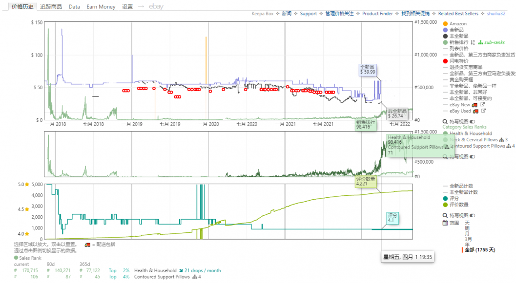Toggle 特写视图 switch in rating chart legend

473,215
